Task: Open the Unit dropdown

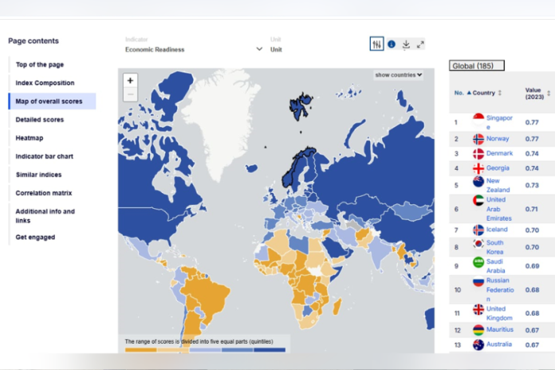Action: 276,49
